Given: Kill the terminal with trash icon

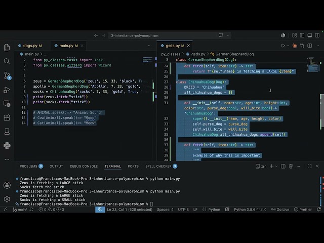Looking at the screenshot, I should [291, 167].
